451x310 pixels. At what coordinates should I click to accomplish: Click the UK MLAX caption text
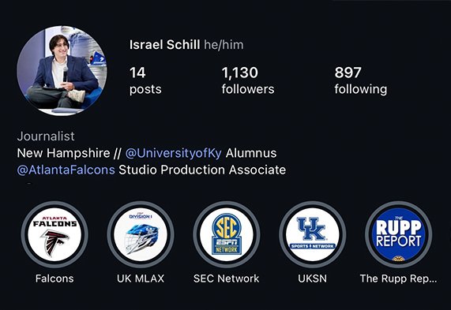(141, 278)
